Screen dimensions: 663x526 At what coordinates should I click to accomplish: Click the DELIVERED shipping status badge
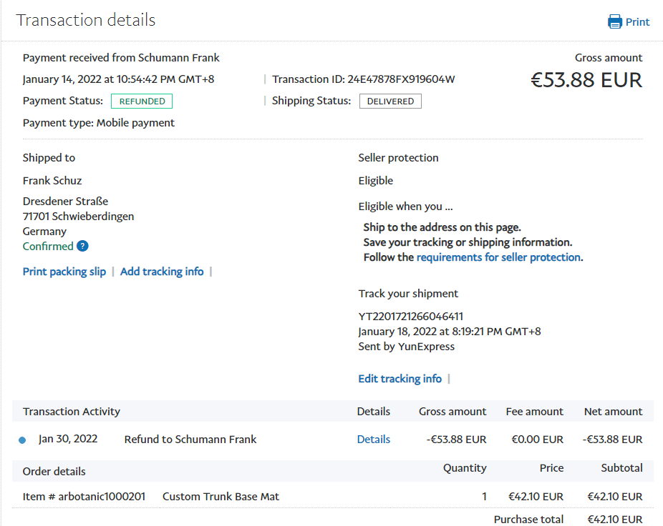pyautogui.click(x=390, y=101)
